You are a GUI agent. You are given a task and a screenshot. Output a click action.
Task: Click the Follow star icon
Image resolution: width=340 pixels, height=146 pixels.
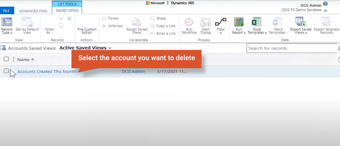coord(104,18)
